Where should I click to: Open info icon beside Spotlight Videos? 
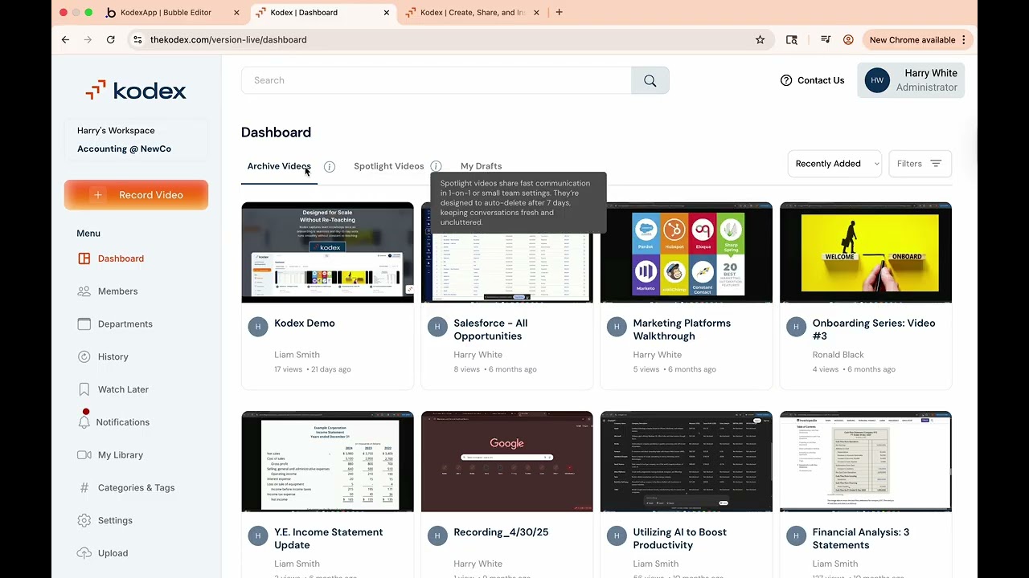coord(436,166)
